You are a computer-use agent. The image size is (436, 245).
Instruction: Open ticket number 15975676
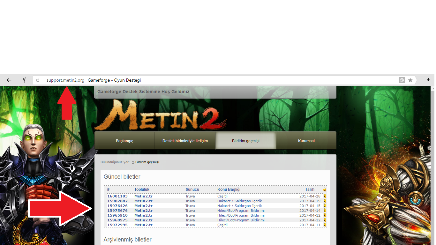coord(117,211)
